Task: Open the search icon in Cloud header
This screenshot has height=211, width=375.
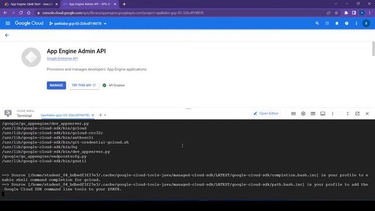Action: (317, 23)
